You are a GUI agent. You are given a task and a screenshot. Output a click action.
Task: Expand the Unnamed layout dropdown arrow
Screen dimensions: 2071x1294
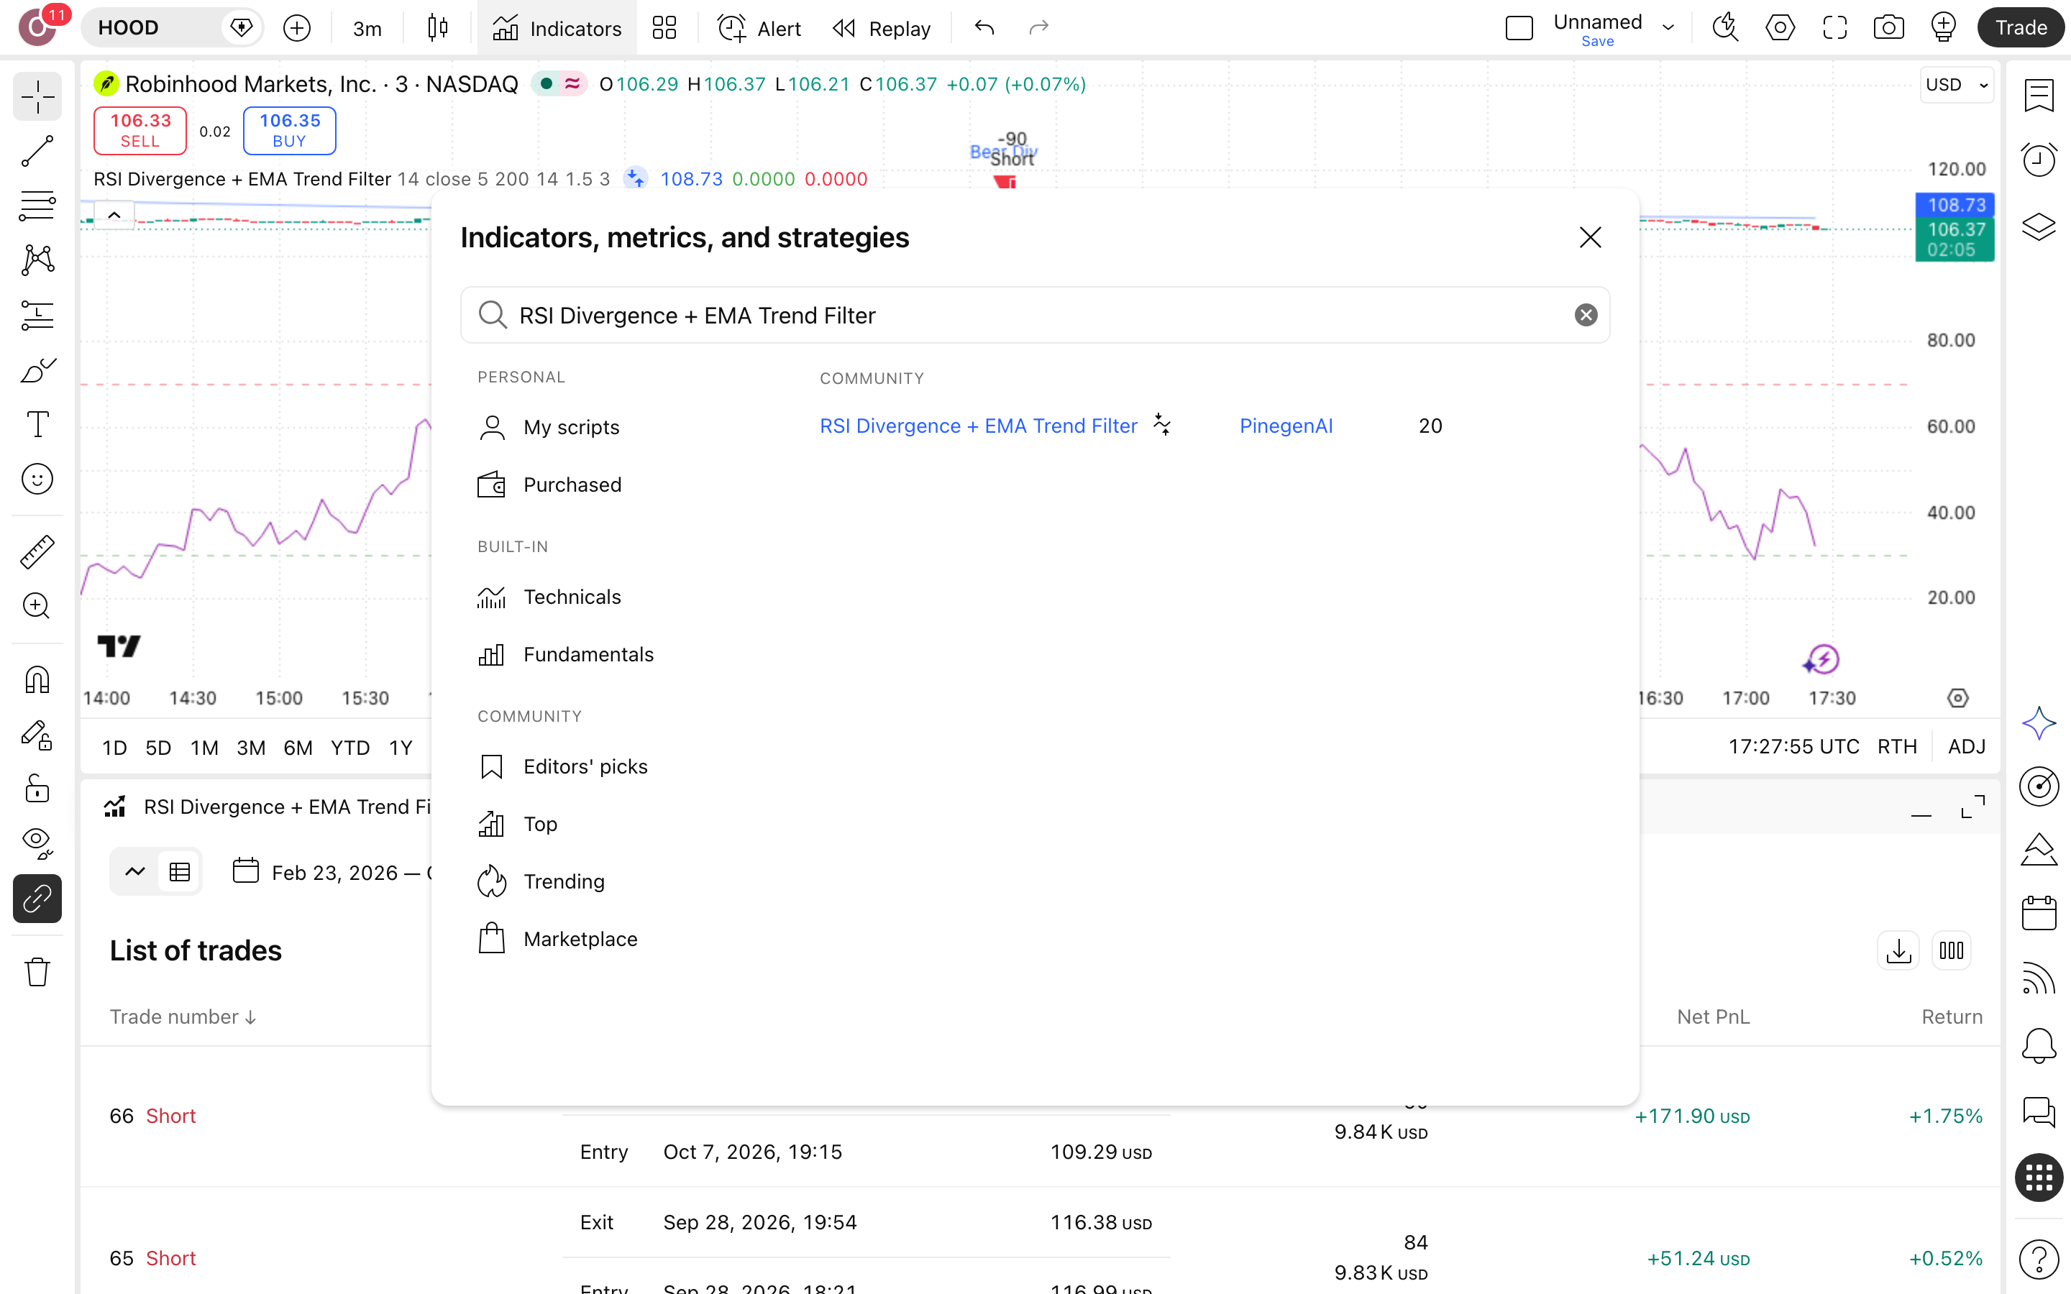[x=1668, y=28]
